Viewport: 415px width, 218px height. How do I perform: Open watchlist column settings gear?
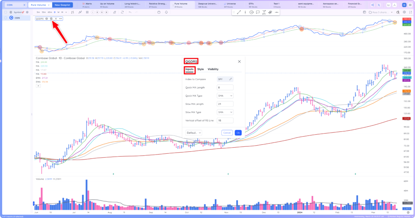(27, 12)
